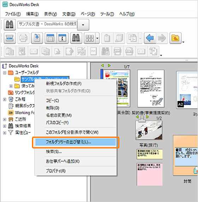Click the second PDF icon in lower toolbar

pos(129,51)
